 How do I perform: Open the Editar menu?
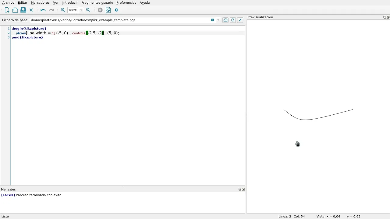coord(23,2)
